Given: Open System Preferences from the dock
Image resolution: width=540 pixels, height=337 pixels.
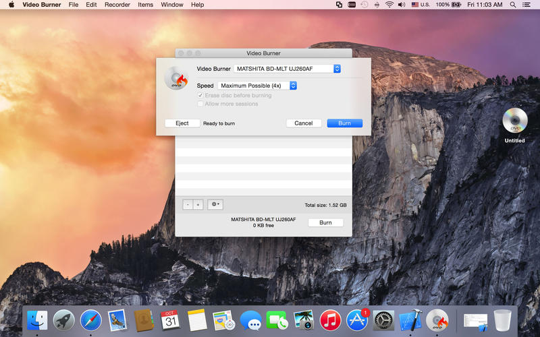Looking at the screenshot, I should click(x=383, y=319).
